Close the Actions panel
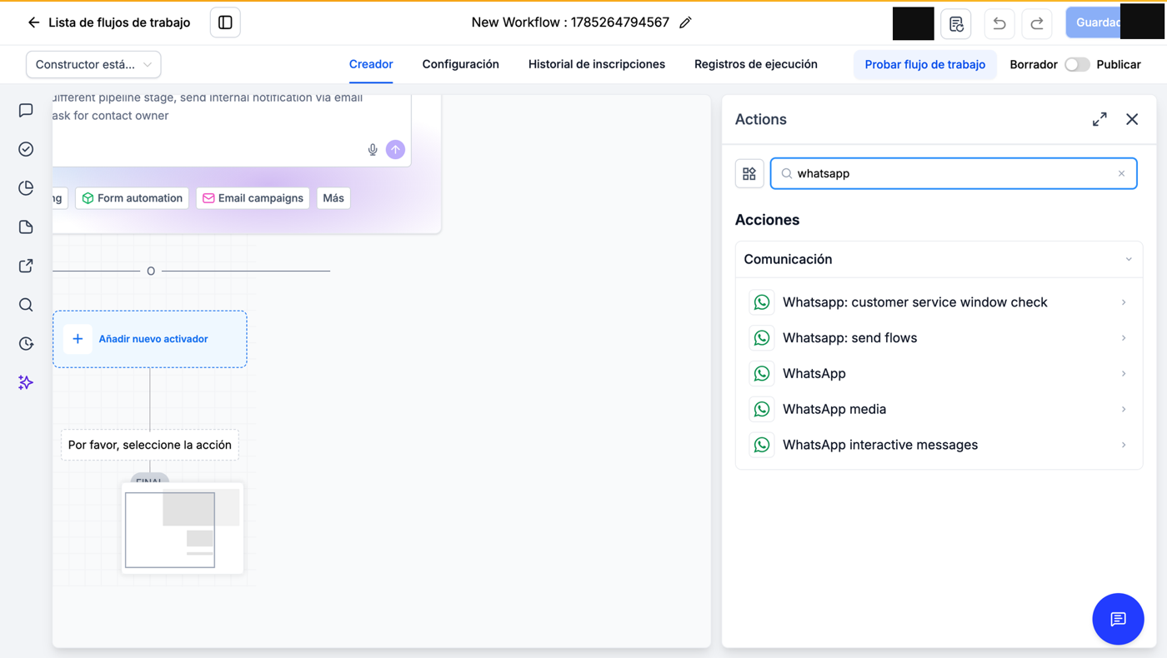 click(x=1132, y=119)
